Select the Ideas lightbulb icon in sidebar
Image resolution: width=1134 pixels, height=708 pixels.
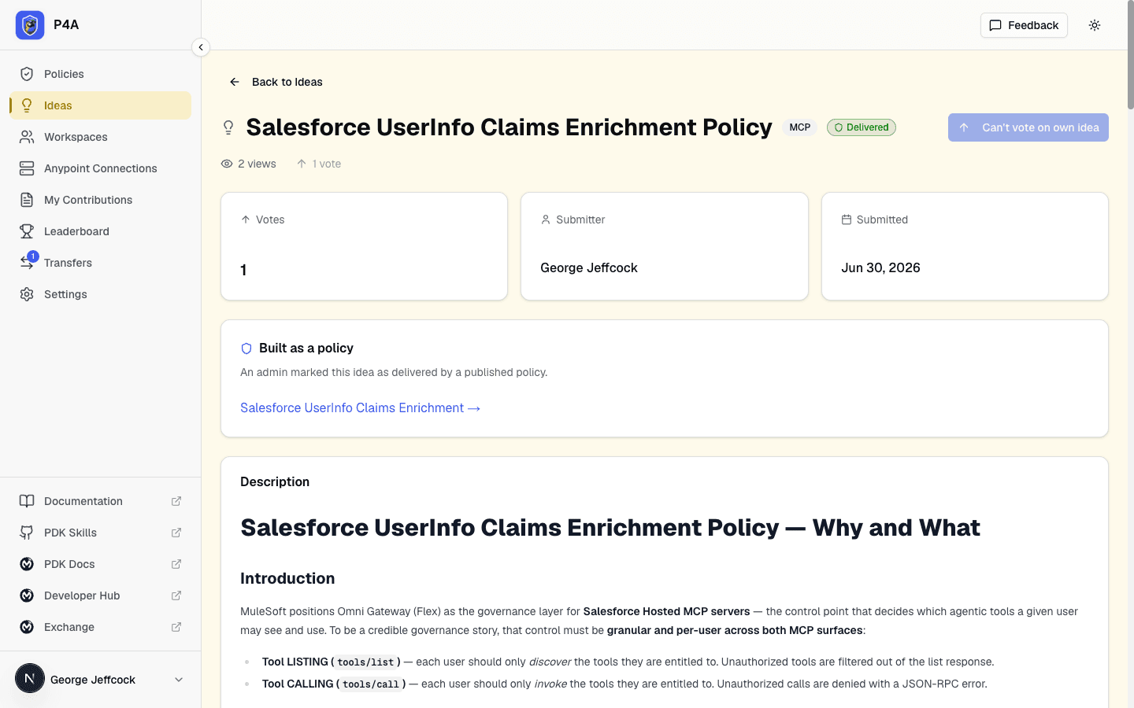coord(27,105)
